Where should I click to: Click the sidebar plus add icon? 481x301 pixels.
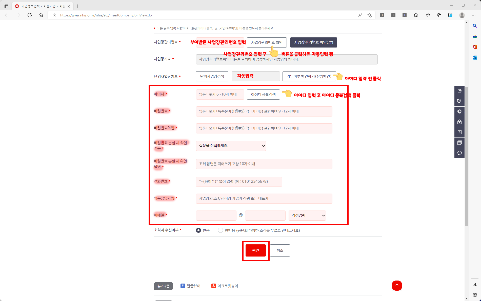pos(475,69)
